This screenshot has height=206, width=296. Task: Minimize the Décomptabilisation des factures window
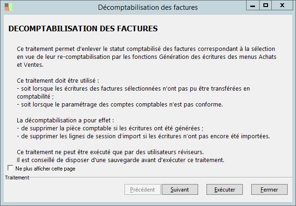click(x=252, y=6)
